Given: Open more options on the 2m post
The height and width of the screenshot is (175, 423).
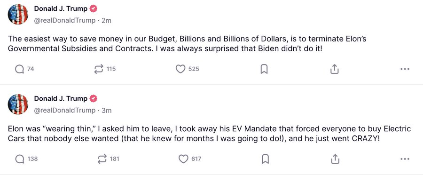Looking at the screenshot, I should point(405,69).
